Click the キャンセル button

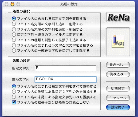click(118, 98)
